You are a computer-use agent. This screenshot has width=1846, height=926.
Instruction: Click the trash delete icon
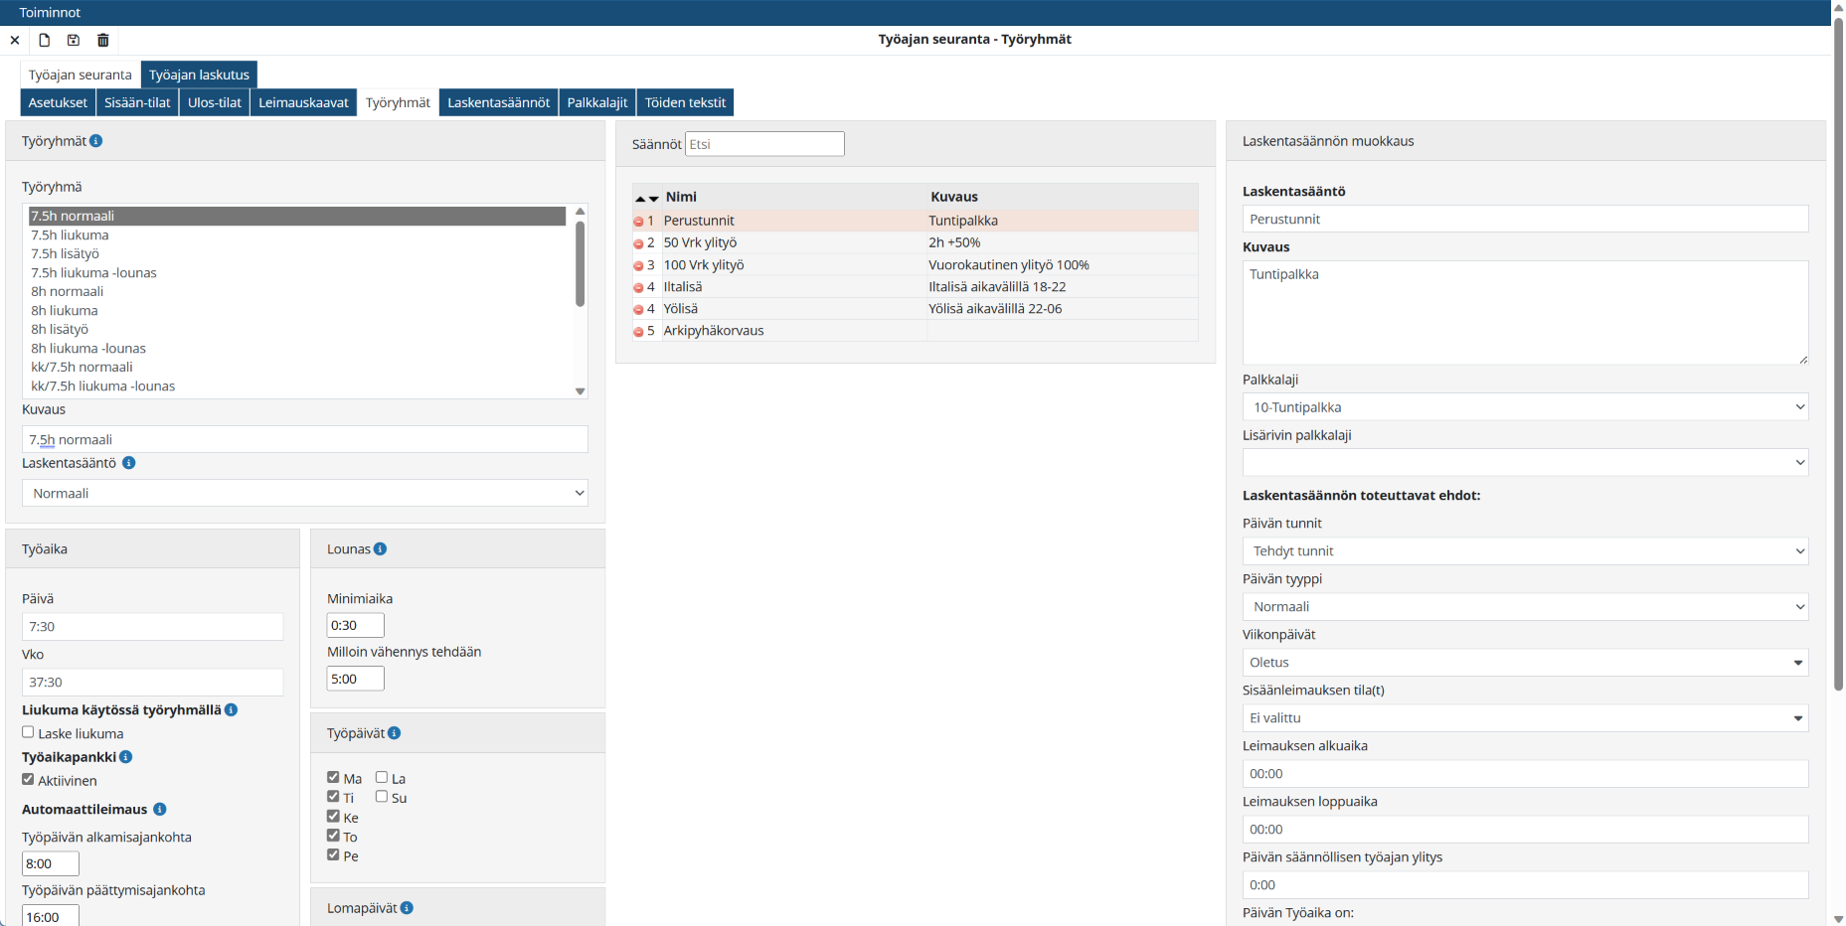pyautogui.click(x=103, y=40)
